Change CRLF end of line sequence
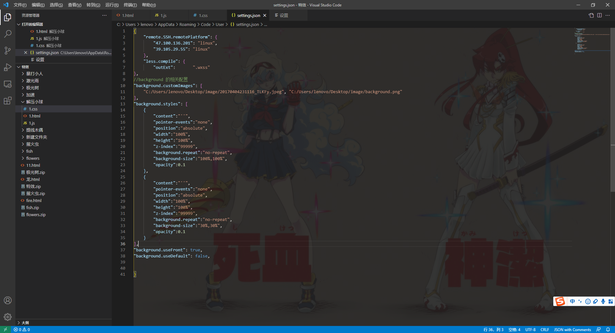Viewport: 615px width, 333px height. [x=545, y=329]
